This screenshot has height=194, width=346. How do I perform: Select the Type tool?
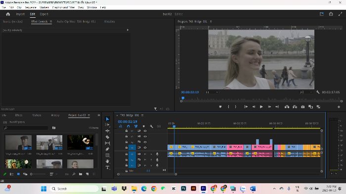click(x=107, y=167)
